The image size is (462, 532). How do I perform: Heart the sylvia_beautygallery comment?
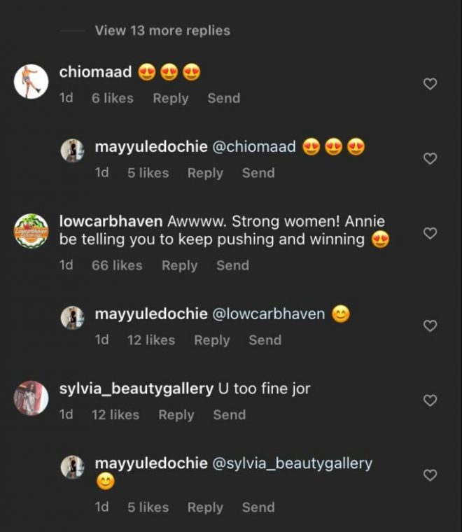click(430, 400)
